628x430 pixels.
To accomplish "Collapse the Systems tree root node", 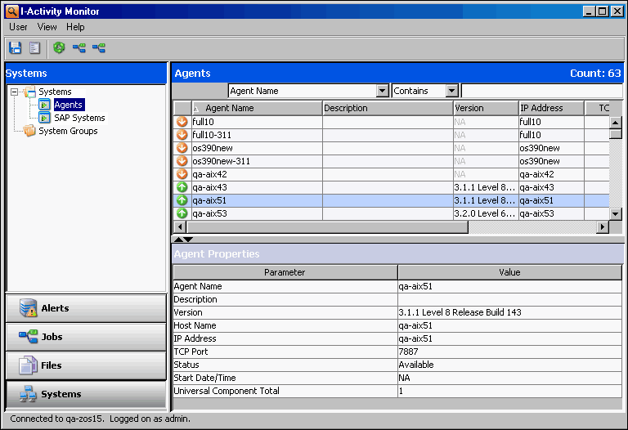I will tap(14, 92).
